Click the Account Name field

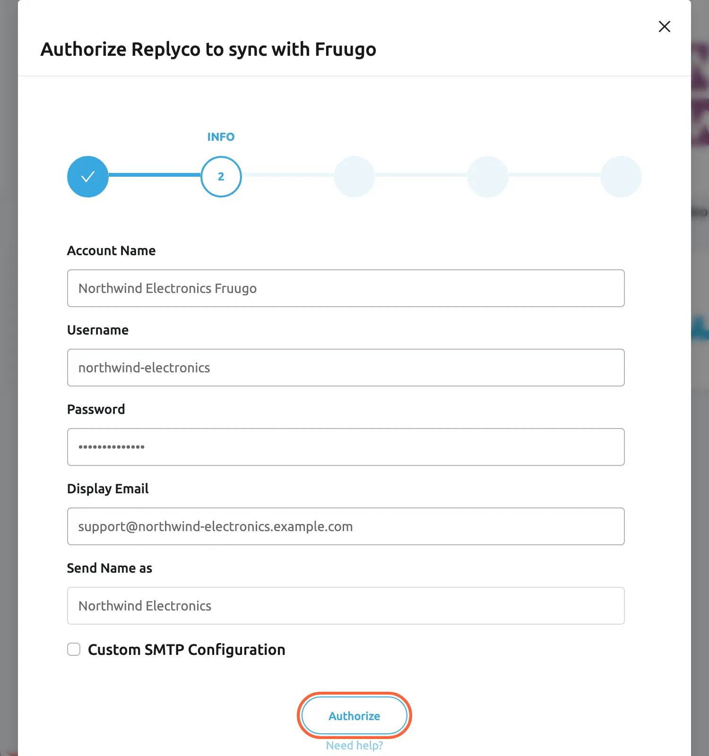pyautogui.click(x=346, y=288)
